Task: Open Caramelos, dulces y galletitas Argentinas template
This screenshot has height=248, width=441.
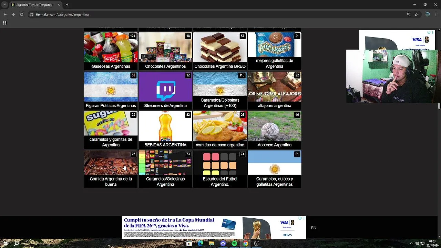Action: (275, 169)
